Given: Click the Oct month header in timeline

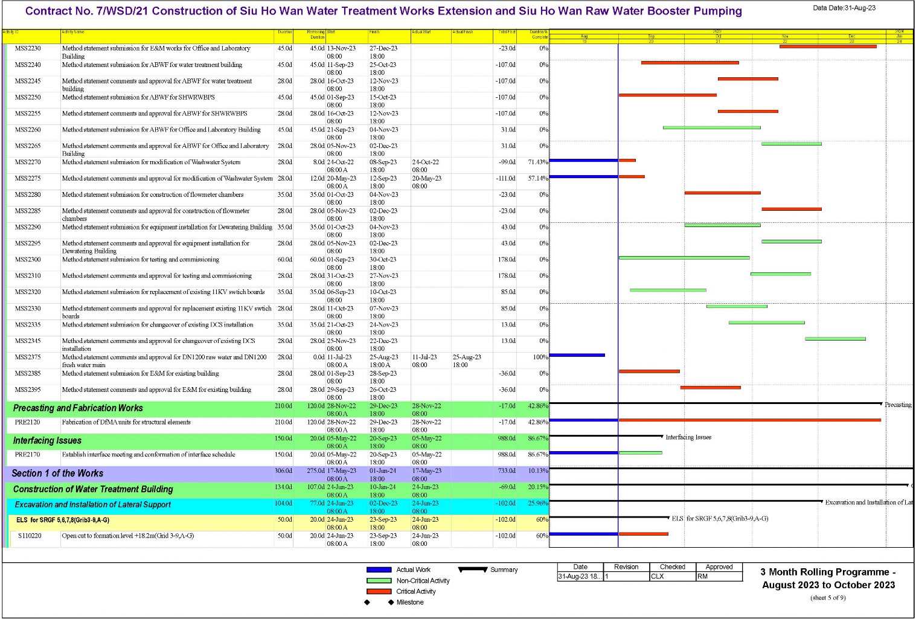Looking at the screenshot, I should coord(718,36).
